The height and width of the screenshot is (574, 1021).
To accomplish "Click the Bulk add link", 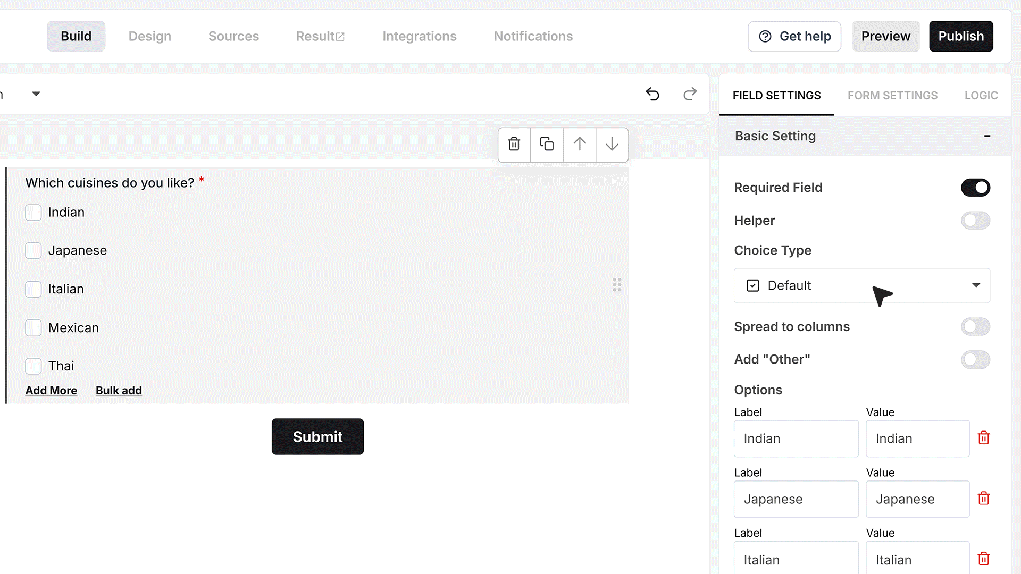I will tap(119, 391).
